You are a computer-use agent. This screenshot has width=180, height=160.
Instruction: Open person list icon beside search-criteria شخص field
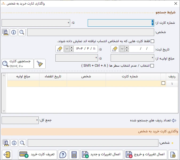point(5,32)
